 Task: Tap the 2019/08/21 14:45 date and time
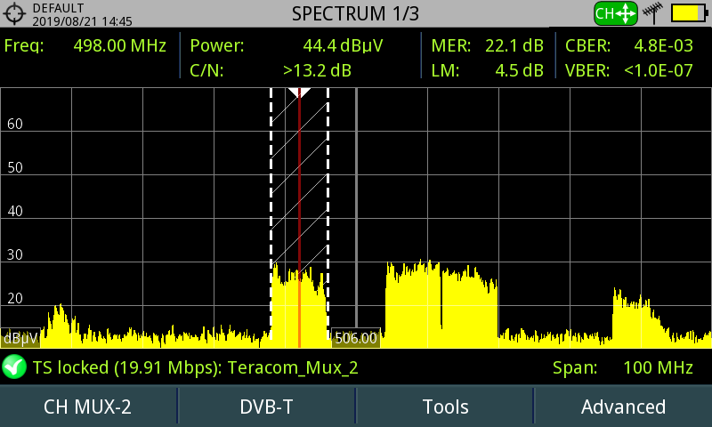click(82, 21)
